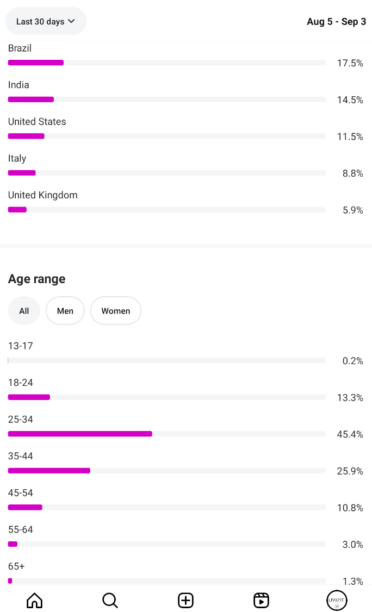
Task: Click the Aug 5 - Sep 3 date range
Action: pos(336,22)
